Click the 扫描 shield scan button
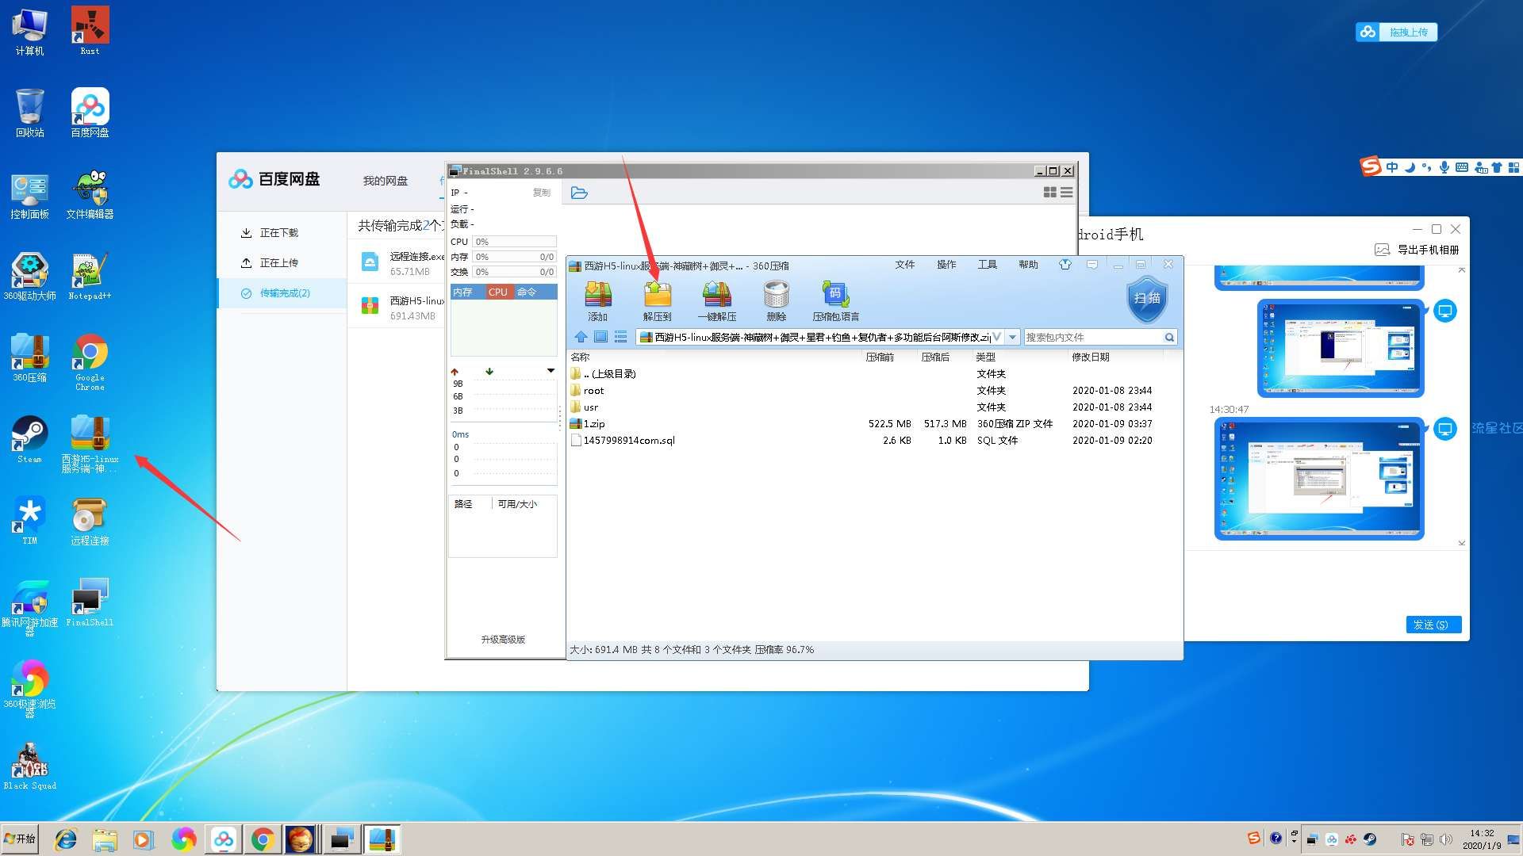1523x856 pixels. [1146, 299]
